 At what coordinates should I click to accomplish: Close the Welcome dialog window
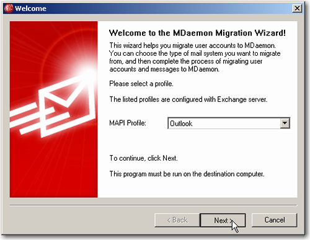coord(297,9)
